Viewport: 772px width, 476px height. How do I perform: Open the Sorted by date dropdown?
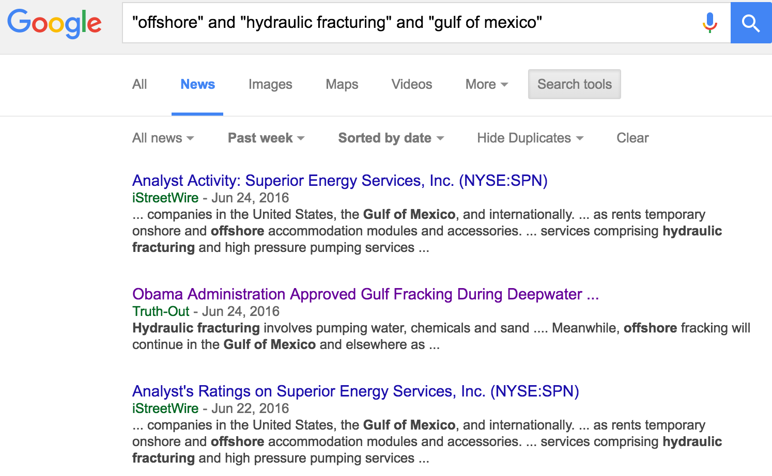point(391,138)
